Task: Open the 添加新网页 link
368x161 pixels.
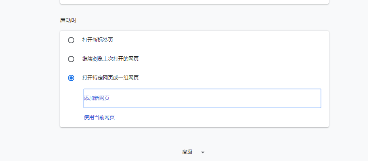Action: (97, 98)
